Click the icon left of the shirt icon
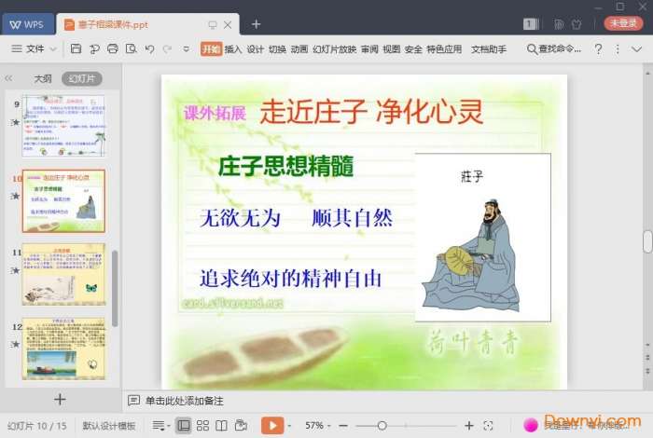The height and width of the screenshot is (438, 653). [559, 24]
